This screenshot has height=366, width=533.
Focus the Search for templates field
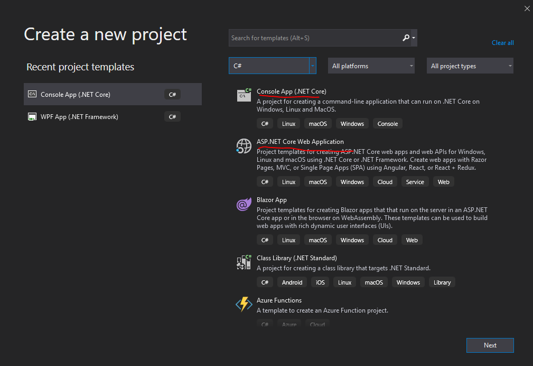click(315, 38)
